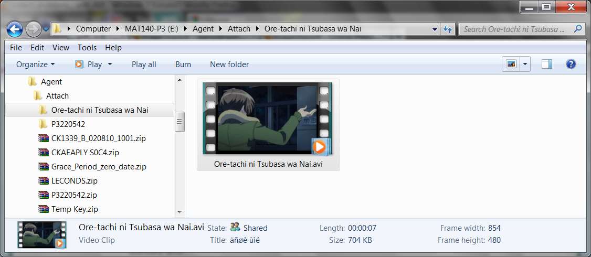Click the LECONDS.zip archive icon

pos(44,181)
